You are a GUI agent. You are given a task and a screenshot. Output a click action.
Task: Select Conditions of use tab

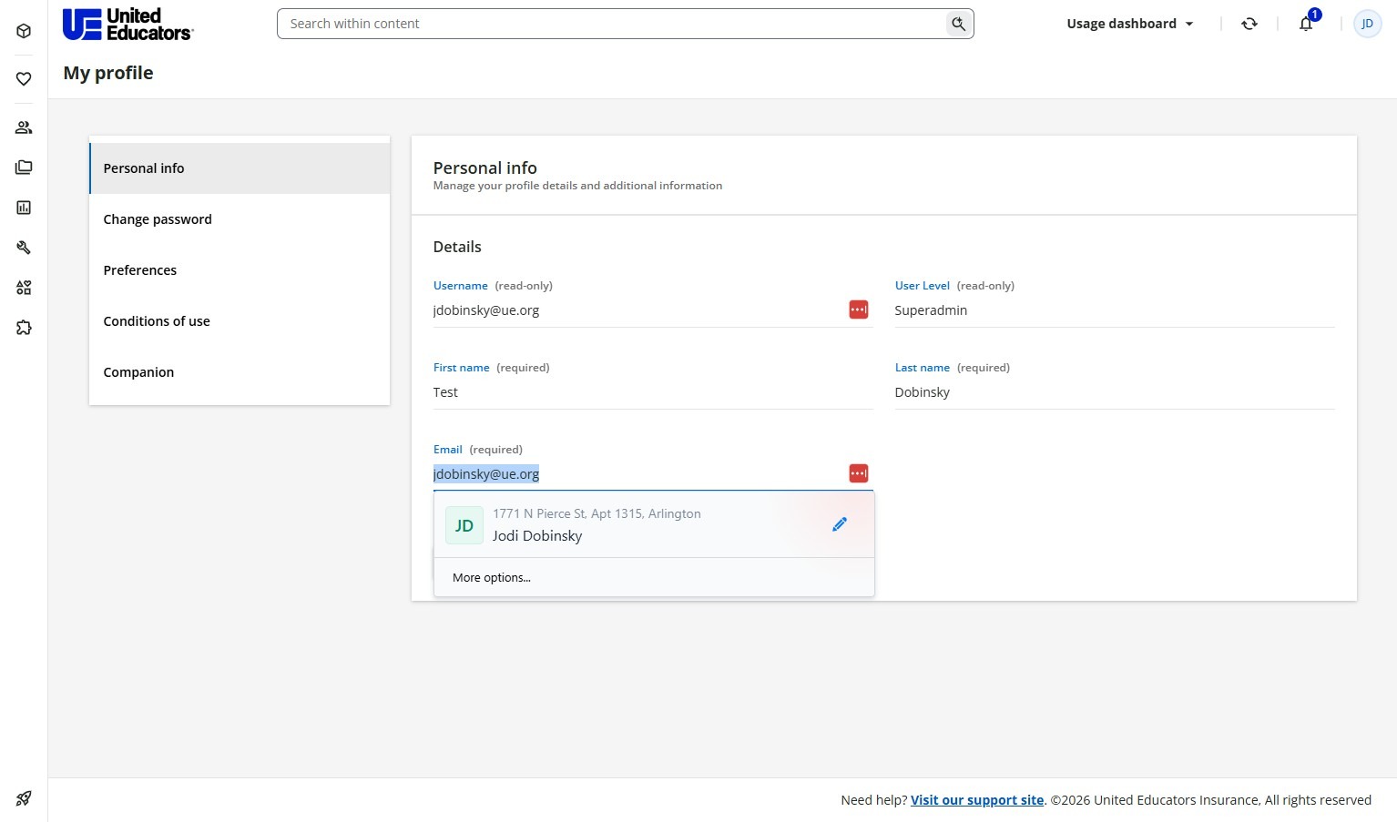click(240, 321)
